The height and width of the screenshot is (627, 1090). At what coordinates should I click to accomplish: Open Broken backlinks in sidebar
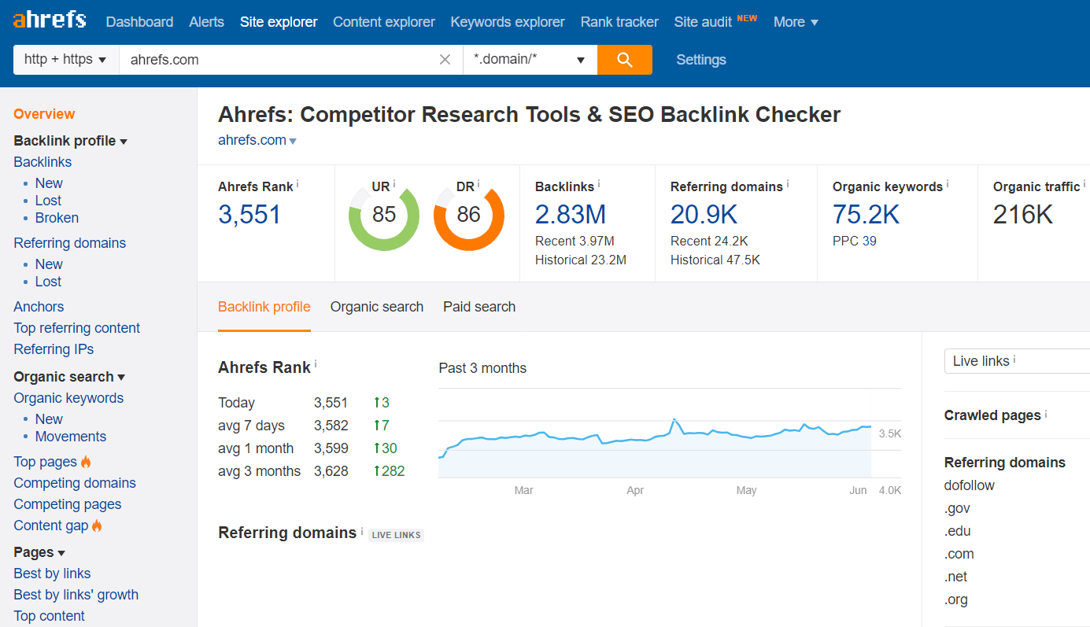[x=57, y=218]
